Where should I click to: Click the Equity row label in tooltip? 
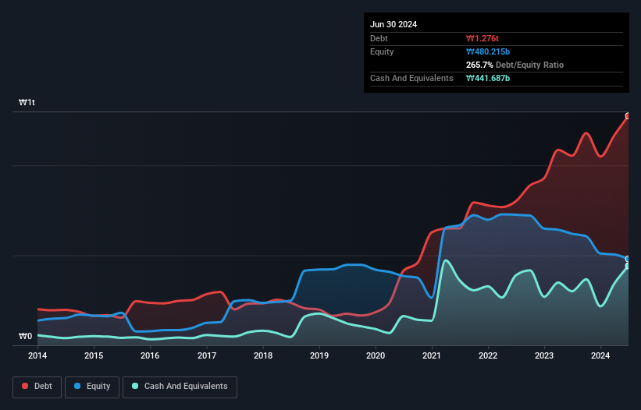click(382, 51)
